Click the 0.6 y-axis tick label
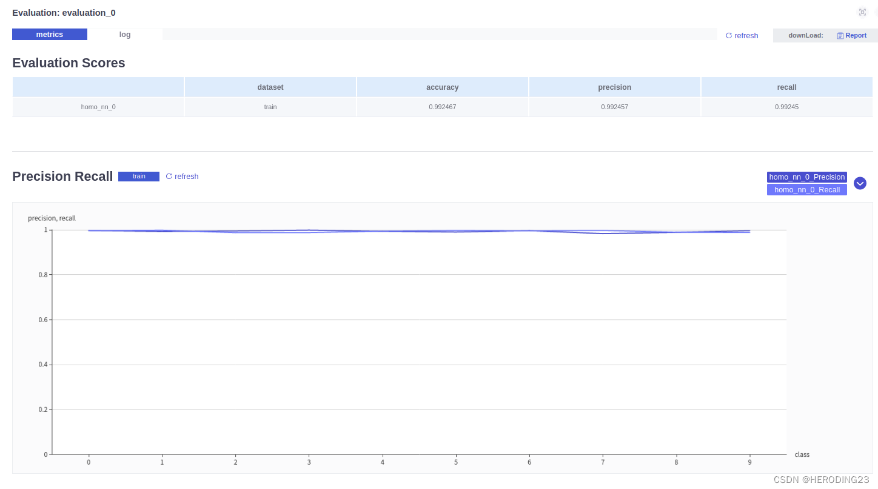This screenshot has height=489, width=878. [42, 320]
